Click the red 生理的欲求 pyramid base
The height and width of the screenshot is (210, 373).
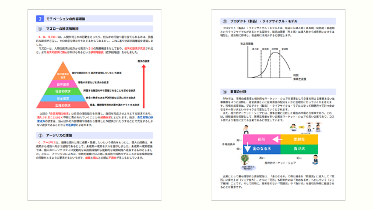coord(63,105)
